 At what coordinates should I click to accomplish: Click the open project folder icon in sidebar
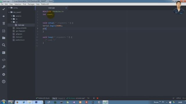4,38
